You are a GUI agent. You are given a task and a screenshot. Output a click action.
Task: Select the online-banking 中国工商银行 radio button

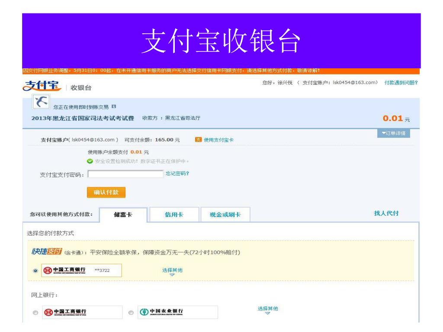(x=35, y=313)
